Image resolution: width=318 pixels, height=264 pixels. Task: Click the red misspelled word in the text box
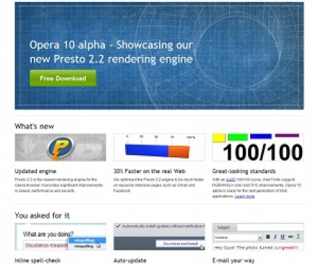tap(46, 245)
